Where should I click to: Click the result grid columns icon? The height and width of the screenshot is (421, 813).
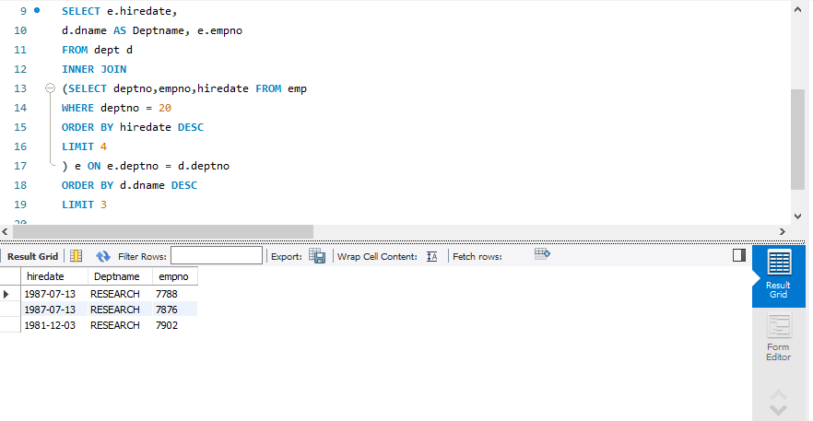click(x=77, y=255)
